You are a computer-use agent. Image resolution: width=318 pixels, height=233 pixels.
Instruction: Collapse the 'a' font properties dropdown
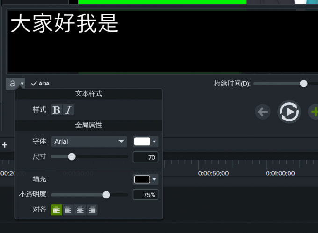pos(15,84)
